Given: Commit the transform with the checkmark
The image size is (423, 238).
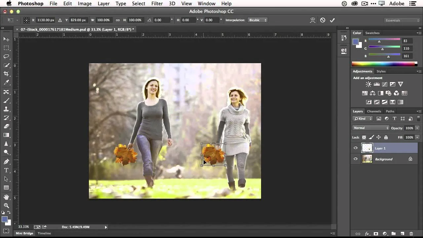Looking at the screenshot, I should [x=332, y=20].
